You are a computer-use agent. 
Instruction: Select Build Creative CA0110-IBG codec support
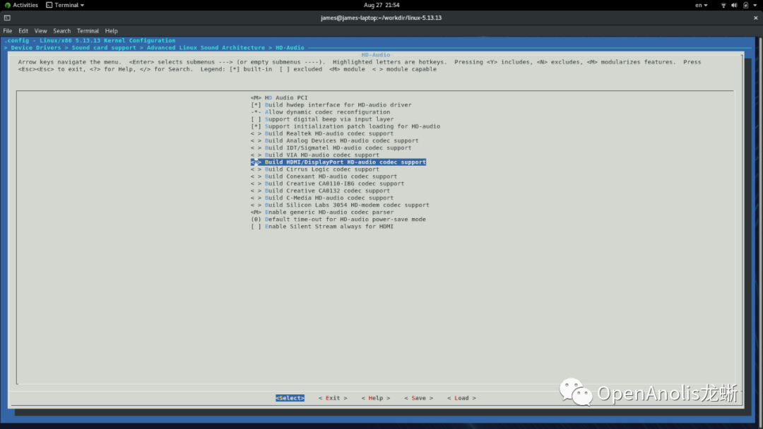[328, 183]
